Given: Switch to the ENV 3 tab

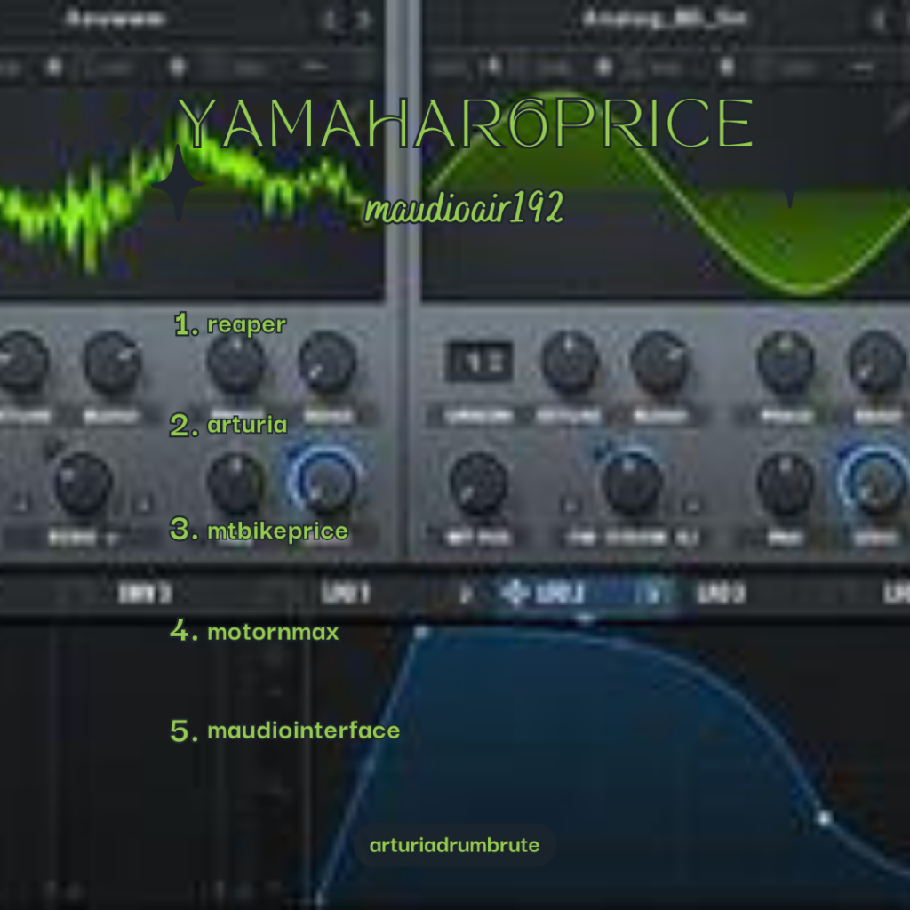Looking at the screenshot, I should pos(145,593).
